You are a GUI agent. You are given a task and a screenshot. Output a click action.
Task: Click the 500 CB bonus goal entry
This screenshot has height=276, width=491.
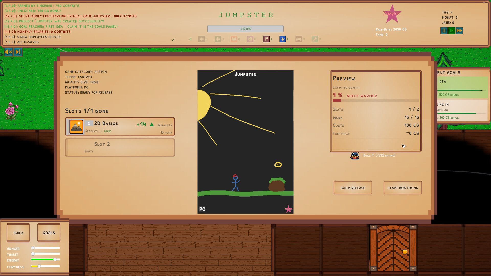tap(462, 88)
